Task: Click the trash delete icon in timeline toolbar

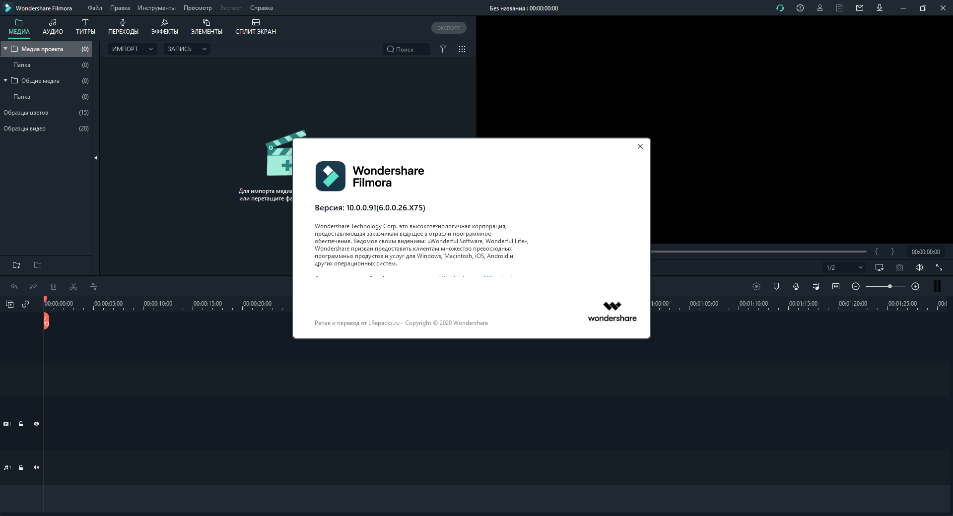Action: point(54,286)
